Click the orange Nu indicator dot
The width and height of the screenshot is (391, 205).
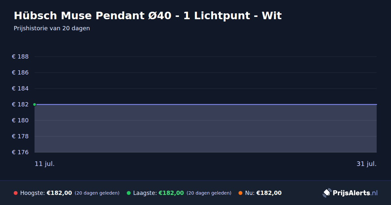point(240,193)
